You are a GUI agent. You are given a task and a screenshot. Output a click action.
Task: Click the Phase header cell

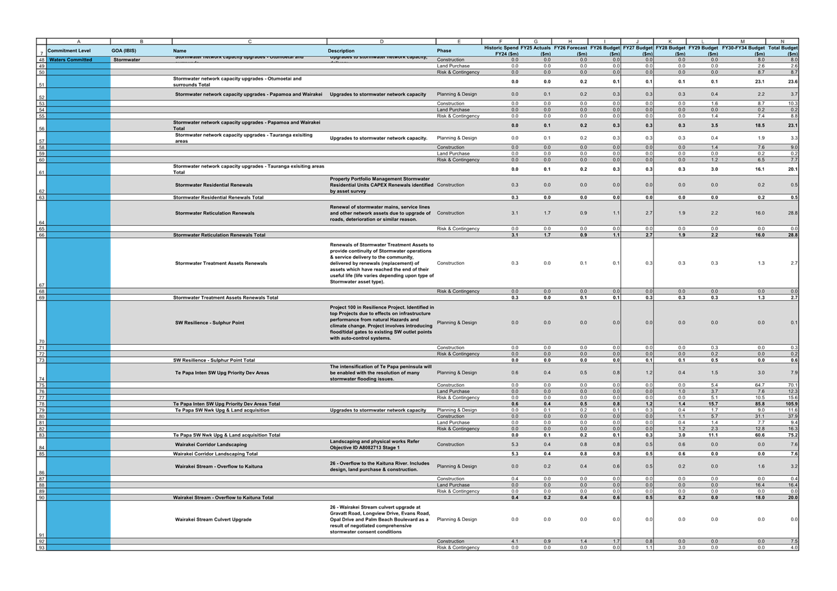(444, 51)
